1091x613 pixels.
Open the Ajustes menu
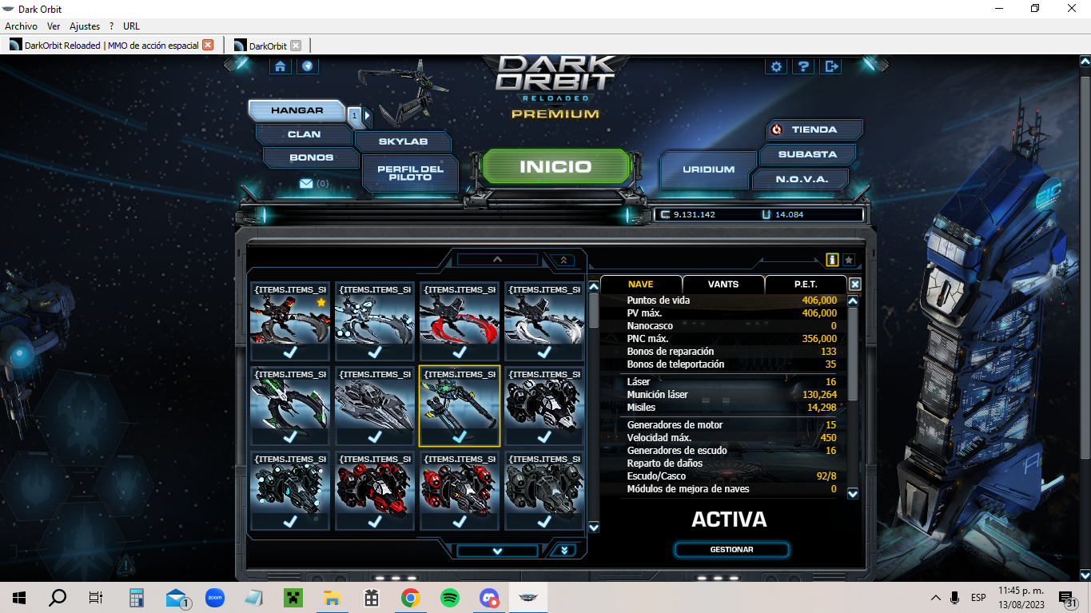click(85, 26)
